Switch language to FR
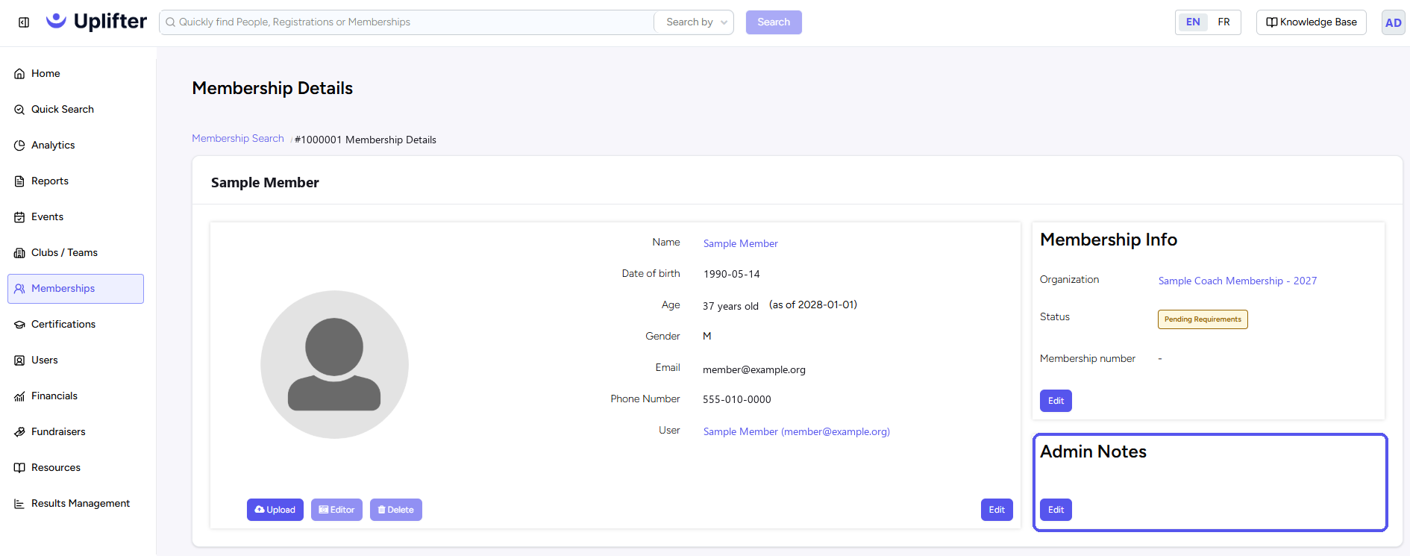 pyautogui.click(x=1223, y=22)
